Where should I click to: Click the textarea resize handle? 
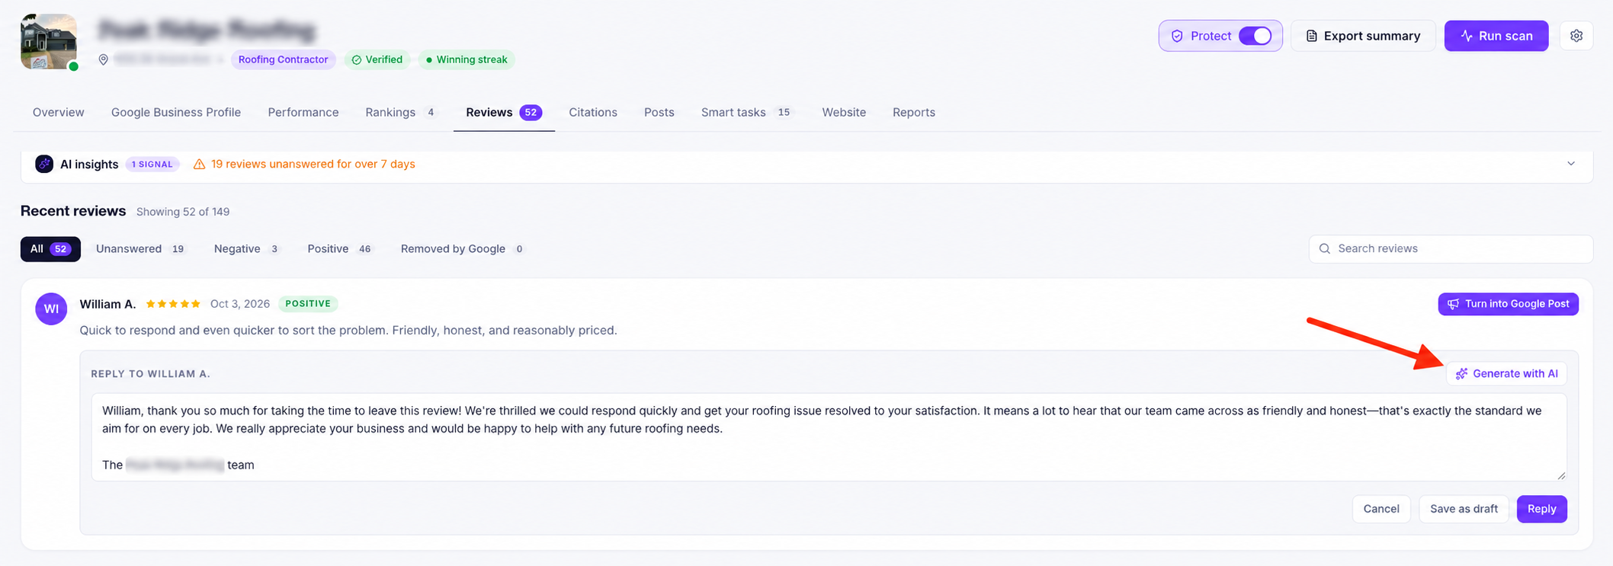point(1561,475)
